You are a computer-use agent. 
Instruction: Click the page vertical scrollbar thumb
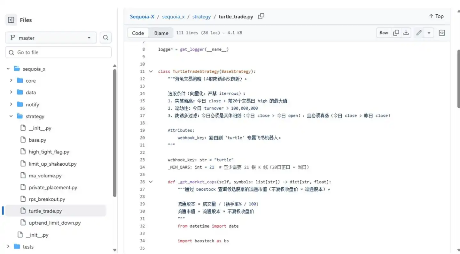pyautogui.click(x=459, y=79)
